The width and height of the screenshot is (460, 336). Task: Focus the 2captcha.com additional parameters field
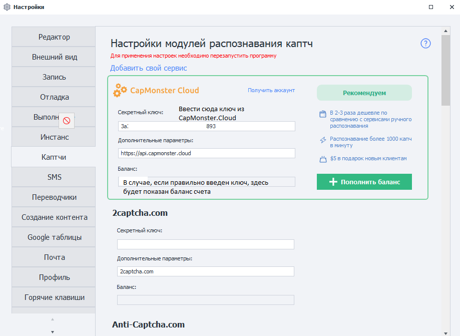click(x=206, y=271)
